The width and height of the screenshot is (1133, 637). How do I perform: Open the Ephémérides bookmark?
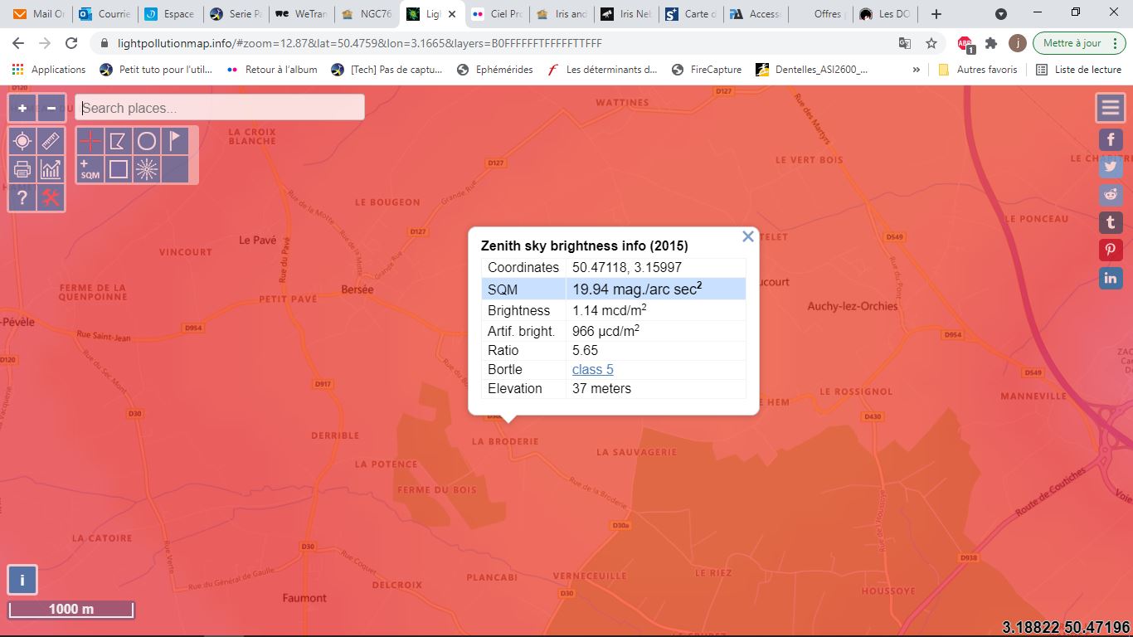495,70
